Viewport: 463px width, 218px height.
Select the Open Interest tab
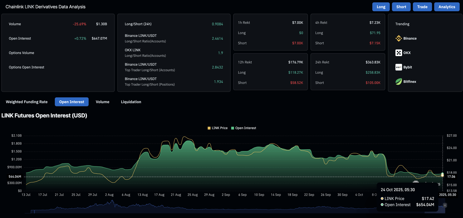click(x=71, y=102)
